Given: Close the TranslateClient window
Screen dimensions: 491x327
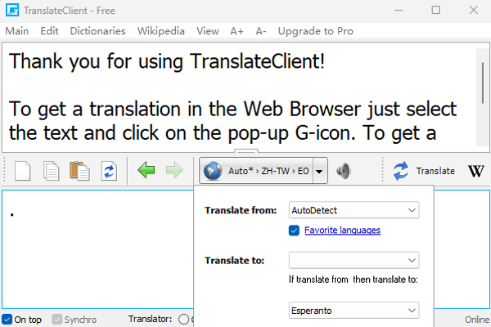Looking at the screenshot, I should 474,10.
